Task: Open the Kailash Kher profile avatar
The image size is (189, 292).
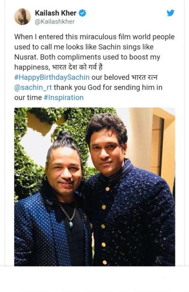Action: click(23, 17)
